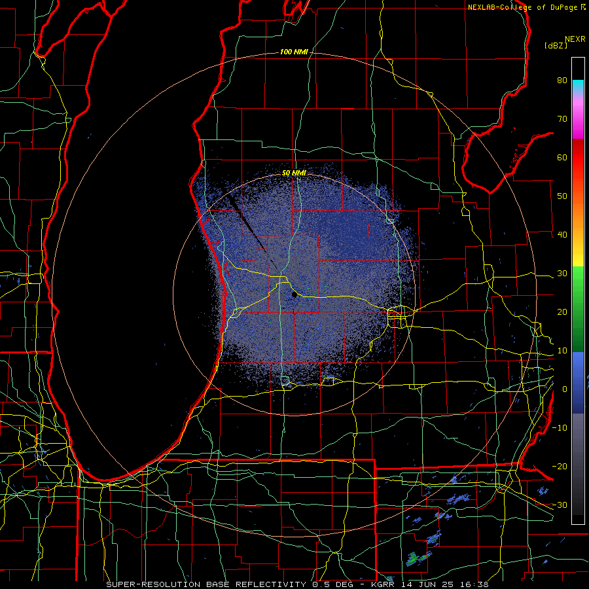This screenshot has width=589, height=589.
Task: Click the positive 10 value on dBZ scale
Action: click(562, 351)
